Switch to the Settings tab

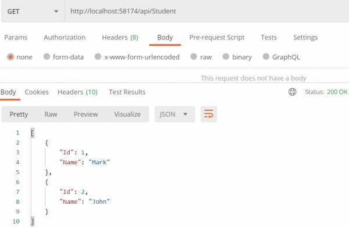[x=305, y=37]
